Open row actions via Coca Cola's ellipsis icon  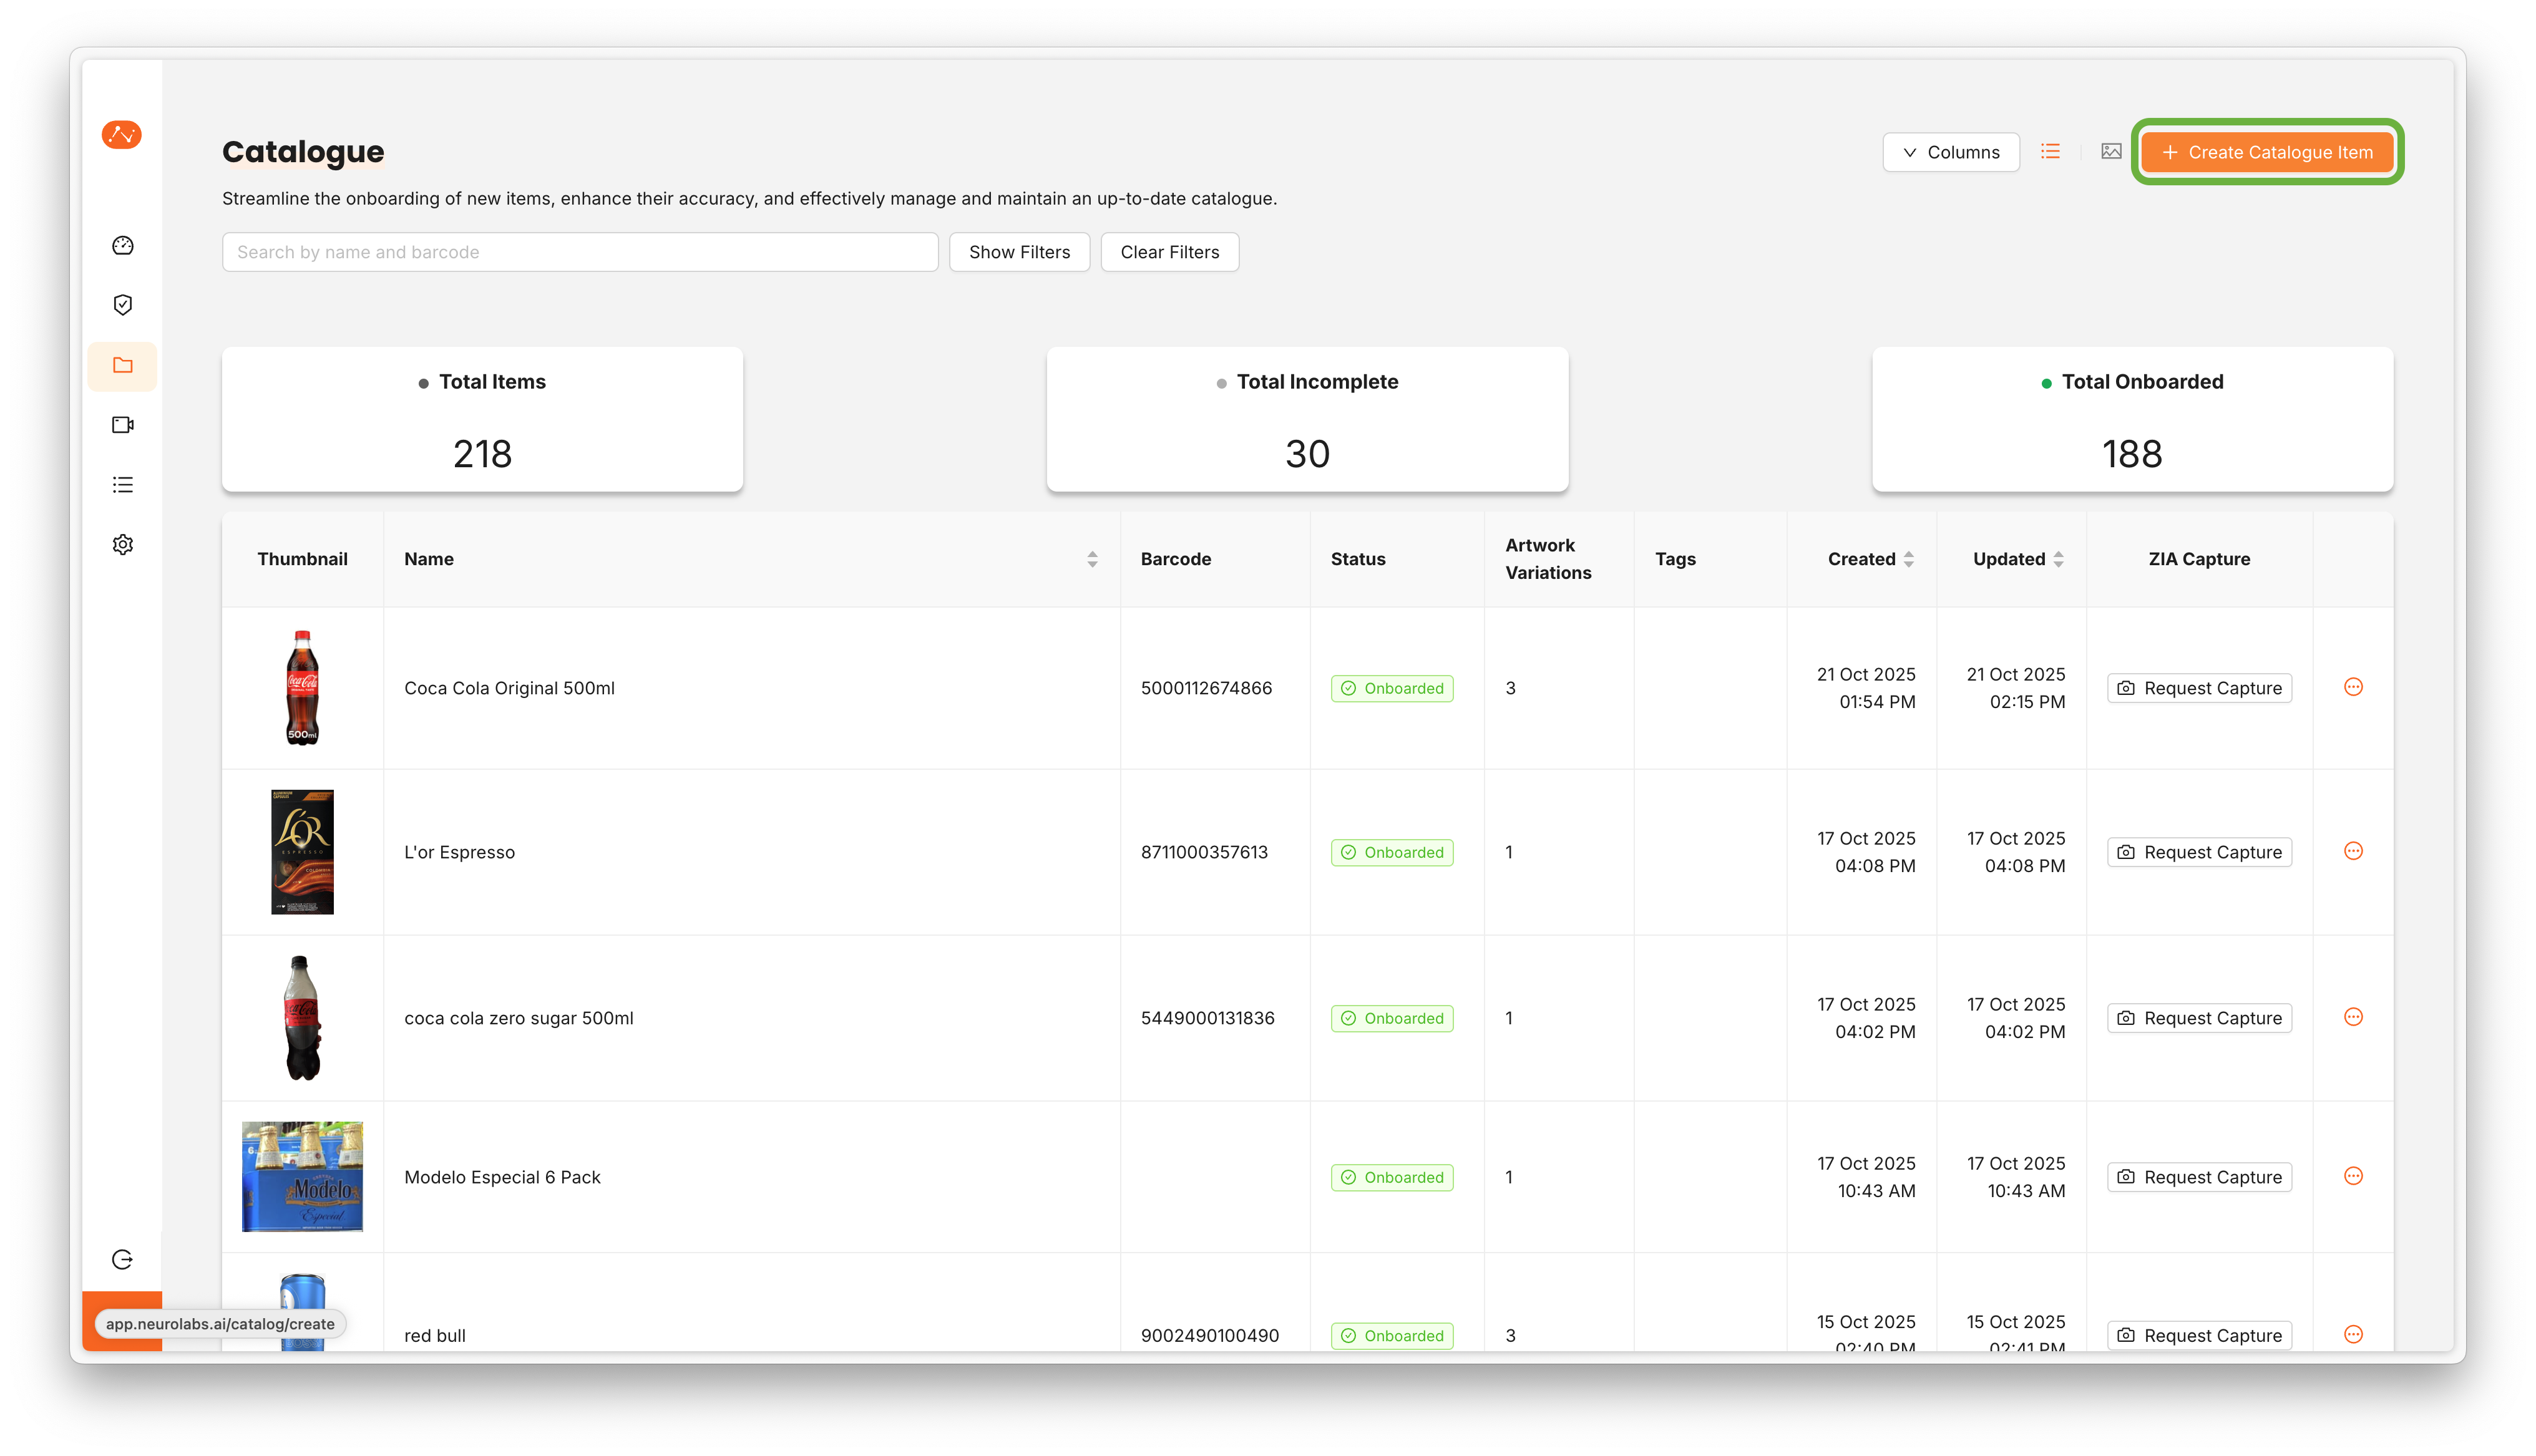(x=2354, y=687)
